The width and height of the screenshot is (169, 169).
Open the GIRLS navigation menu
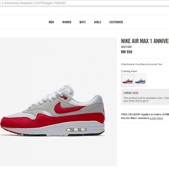[x=97, y=22]
